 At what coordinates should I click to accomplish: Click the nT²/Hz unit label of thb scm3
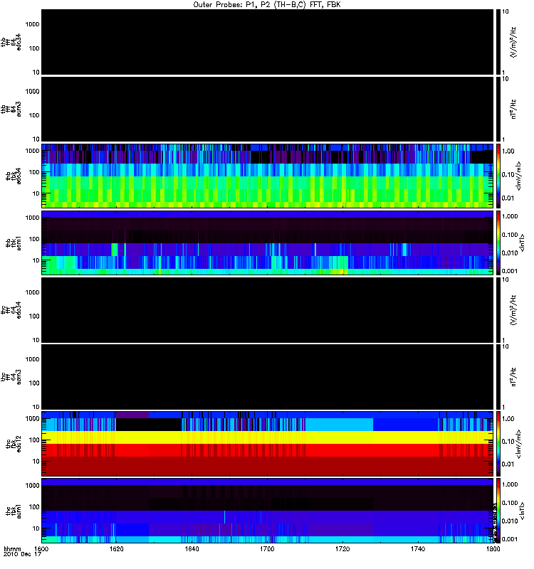tap(513, 110)
